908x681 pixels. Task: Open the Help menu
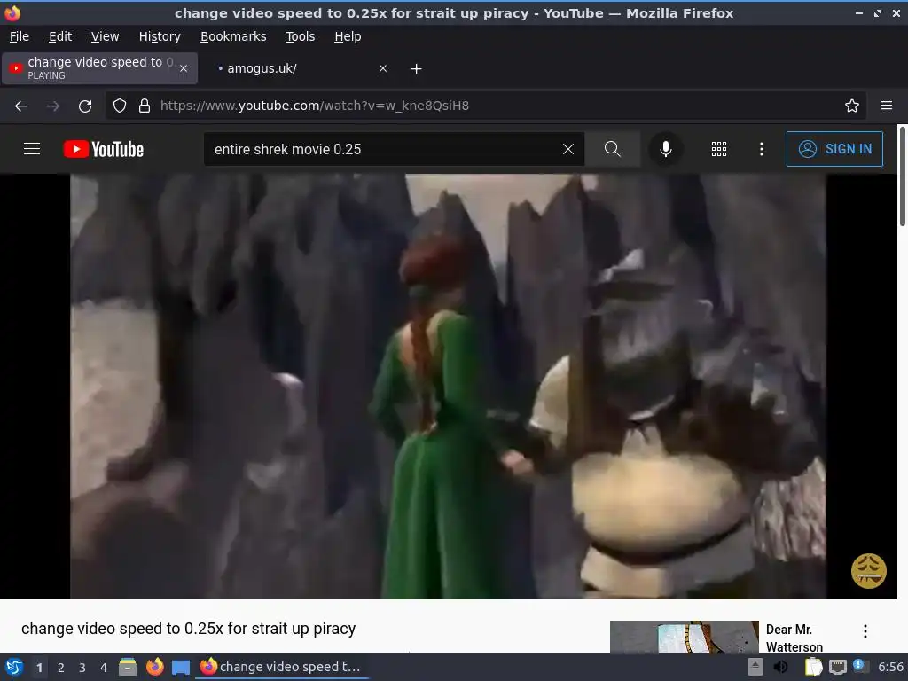click(x=348, y=36)
